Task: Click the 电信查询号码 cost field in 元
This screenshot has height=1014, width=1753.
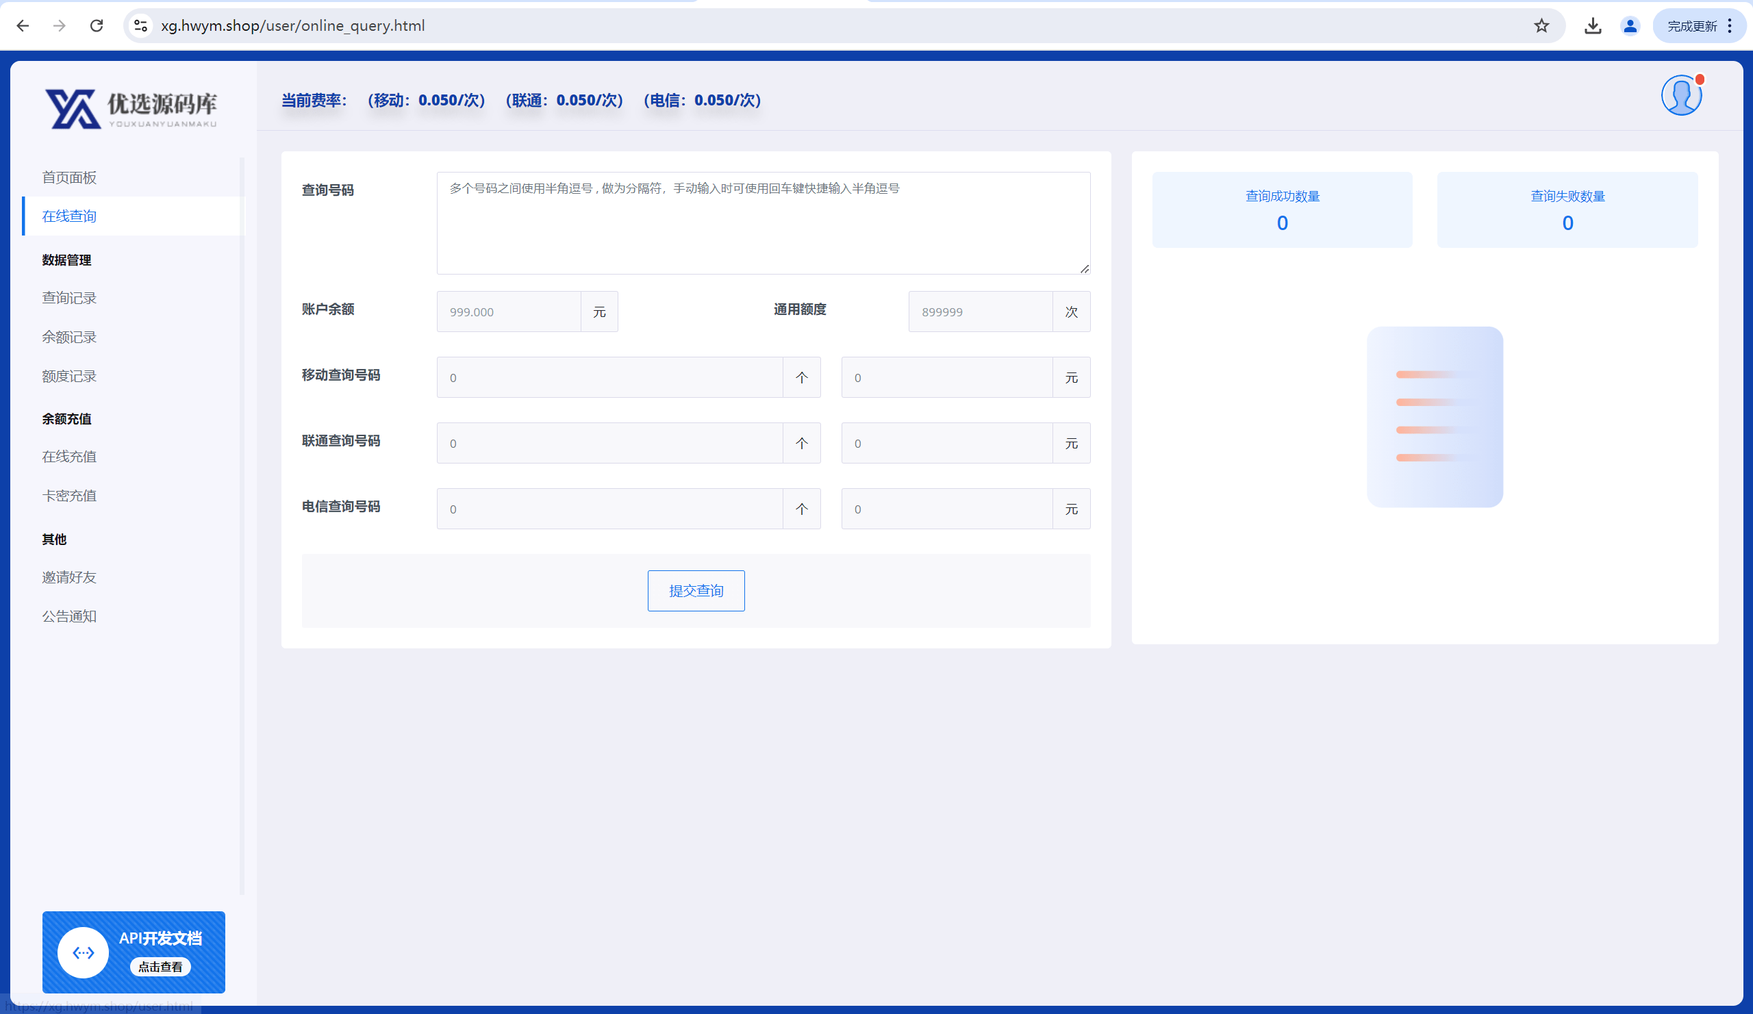Action: 947,509
